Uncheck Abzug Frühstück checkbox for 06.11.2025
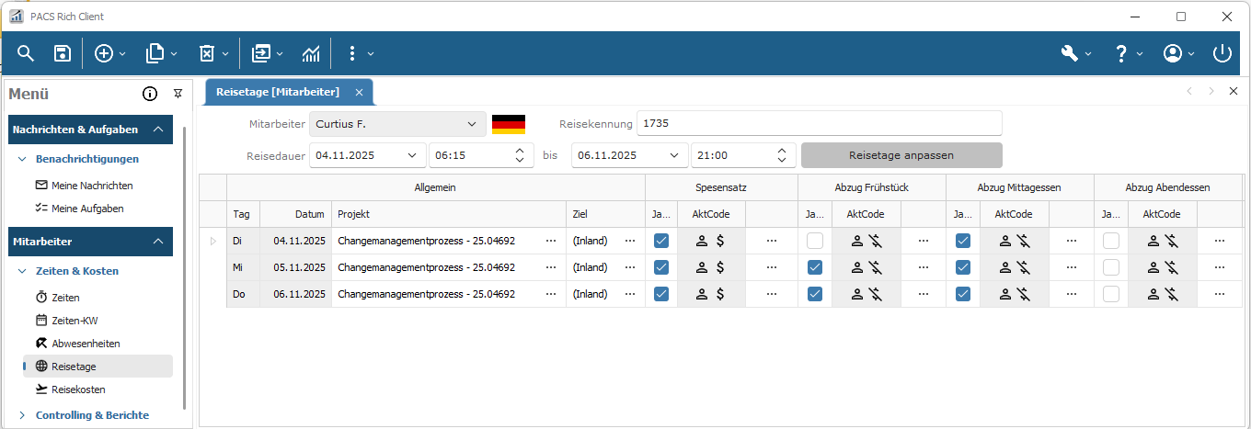 click(815, 294)
